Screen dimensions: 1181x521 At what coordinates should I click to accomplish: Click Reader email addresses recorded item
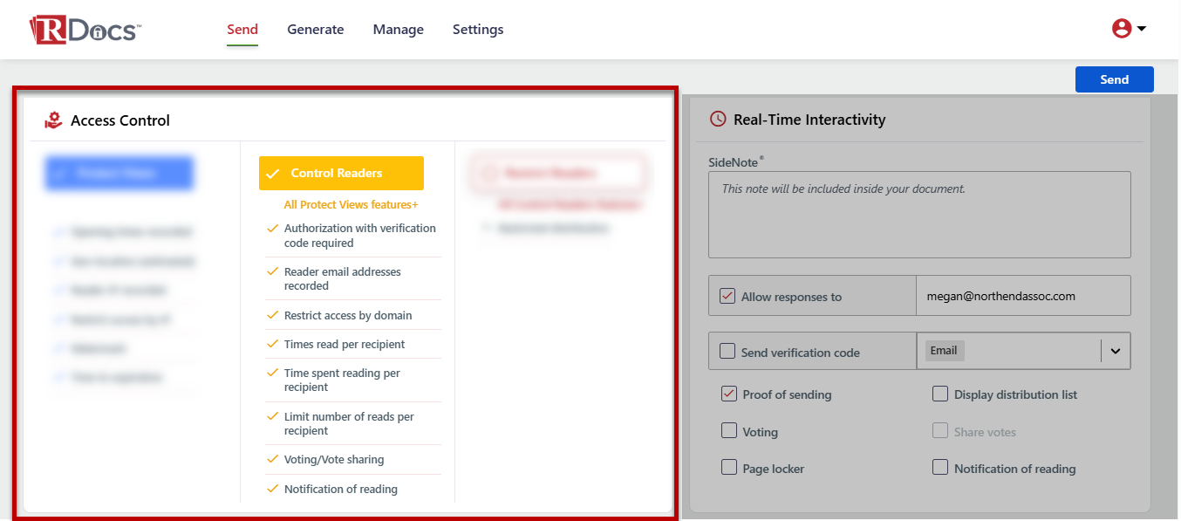pyautogui.click(x=343, y=279)
